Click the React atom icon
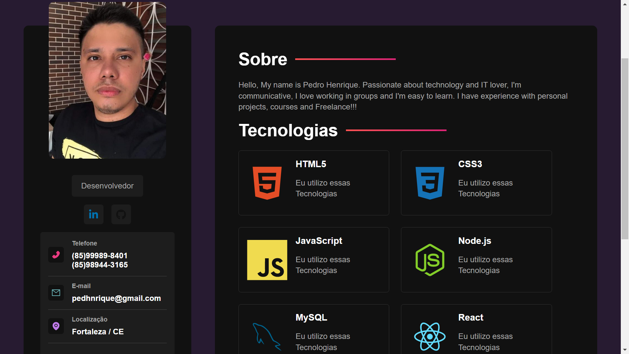The width and height of the screenshot is (629, 354). click(x=429, y=336)
